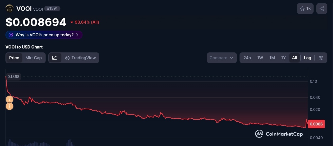
Task: Click the 93.64% (All) change indicator
Action: pyautogui.click(x=85, y=22)
